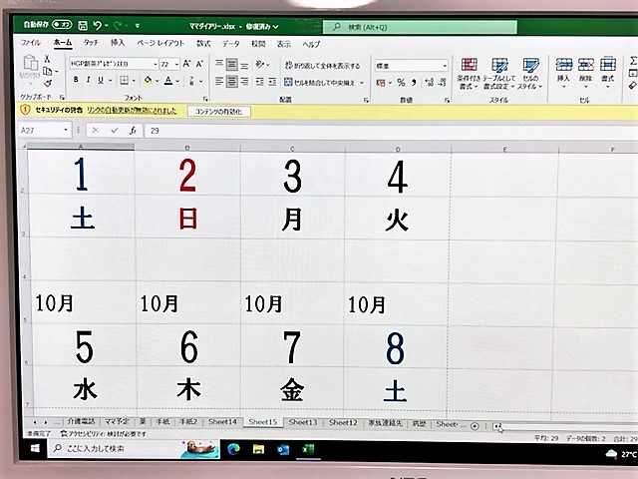
Task: Open the Font dialog launcher (フォント)
Action: click(x=205, y=99)
